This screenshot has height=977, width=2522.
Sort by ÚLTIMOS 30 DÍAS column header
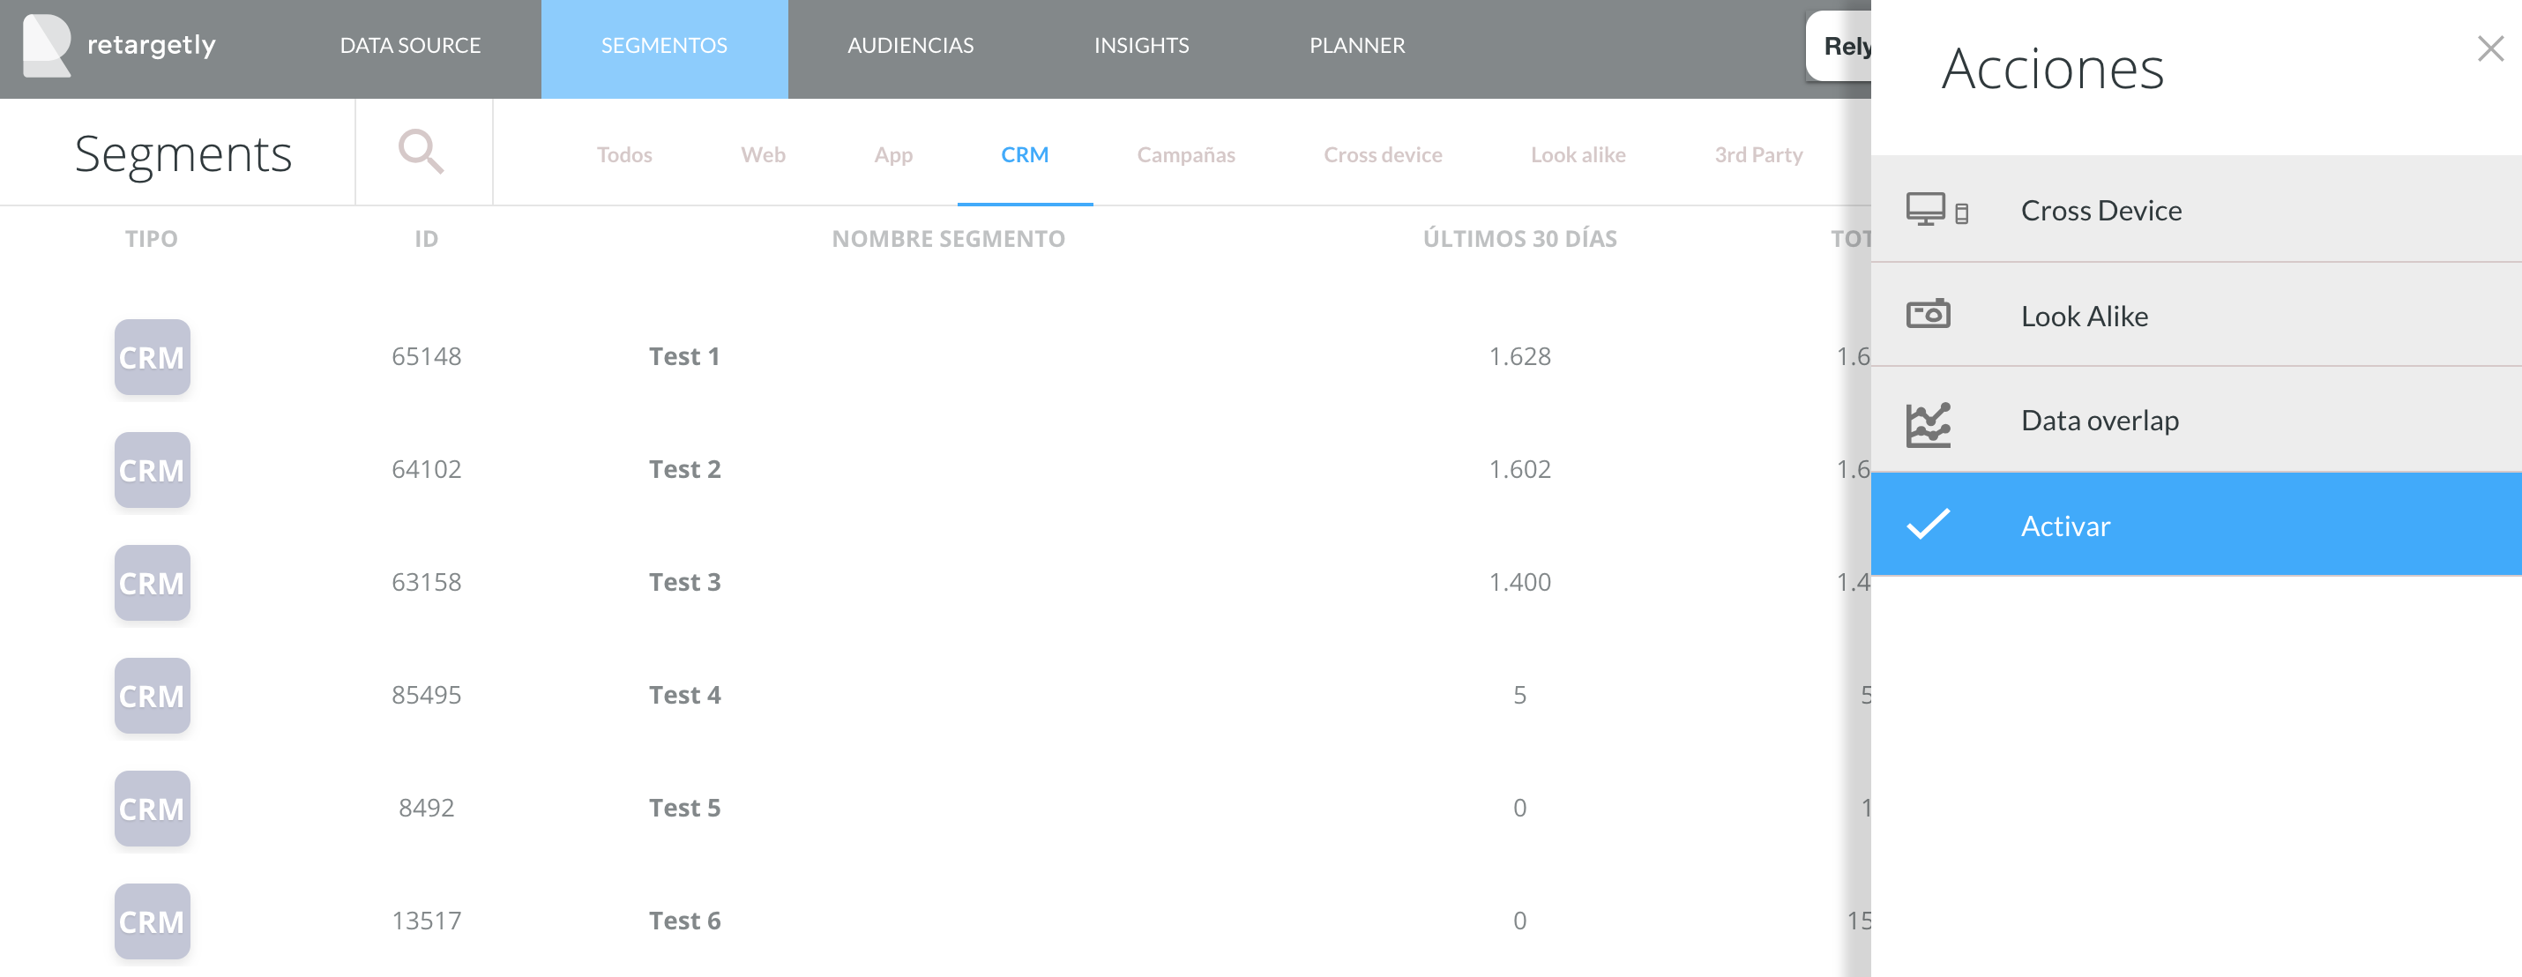tap(1518, 239)
